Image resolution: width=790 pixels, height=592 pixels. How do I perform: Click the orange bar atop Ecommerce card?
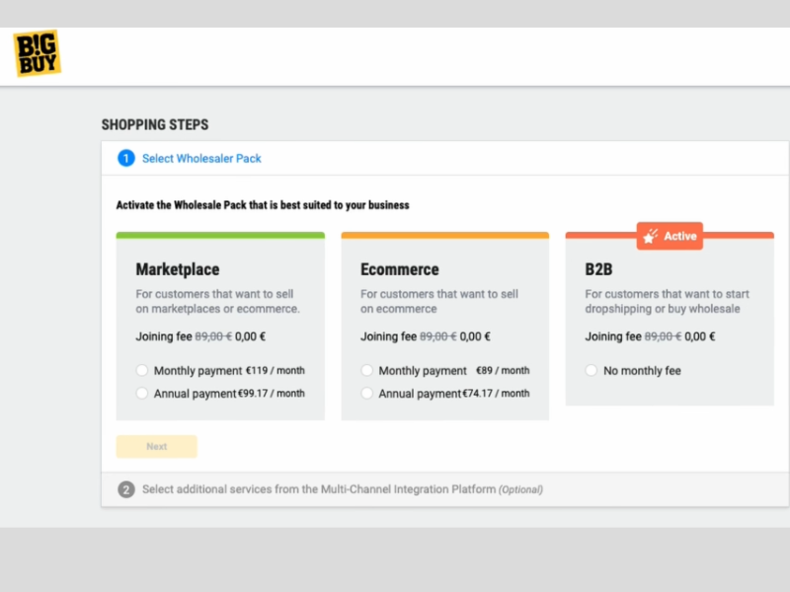445,235
